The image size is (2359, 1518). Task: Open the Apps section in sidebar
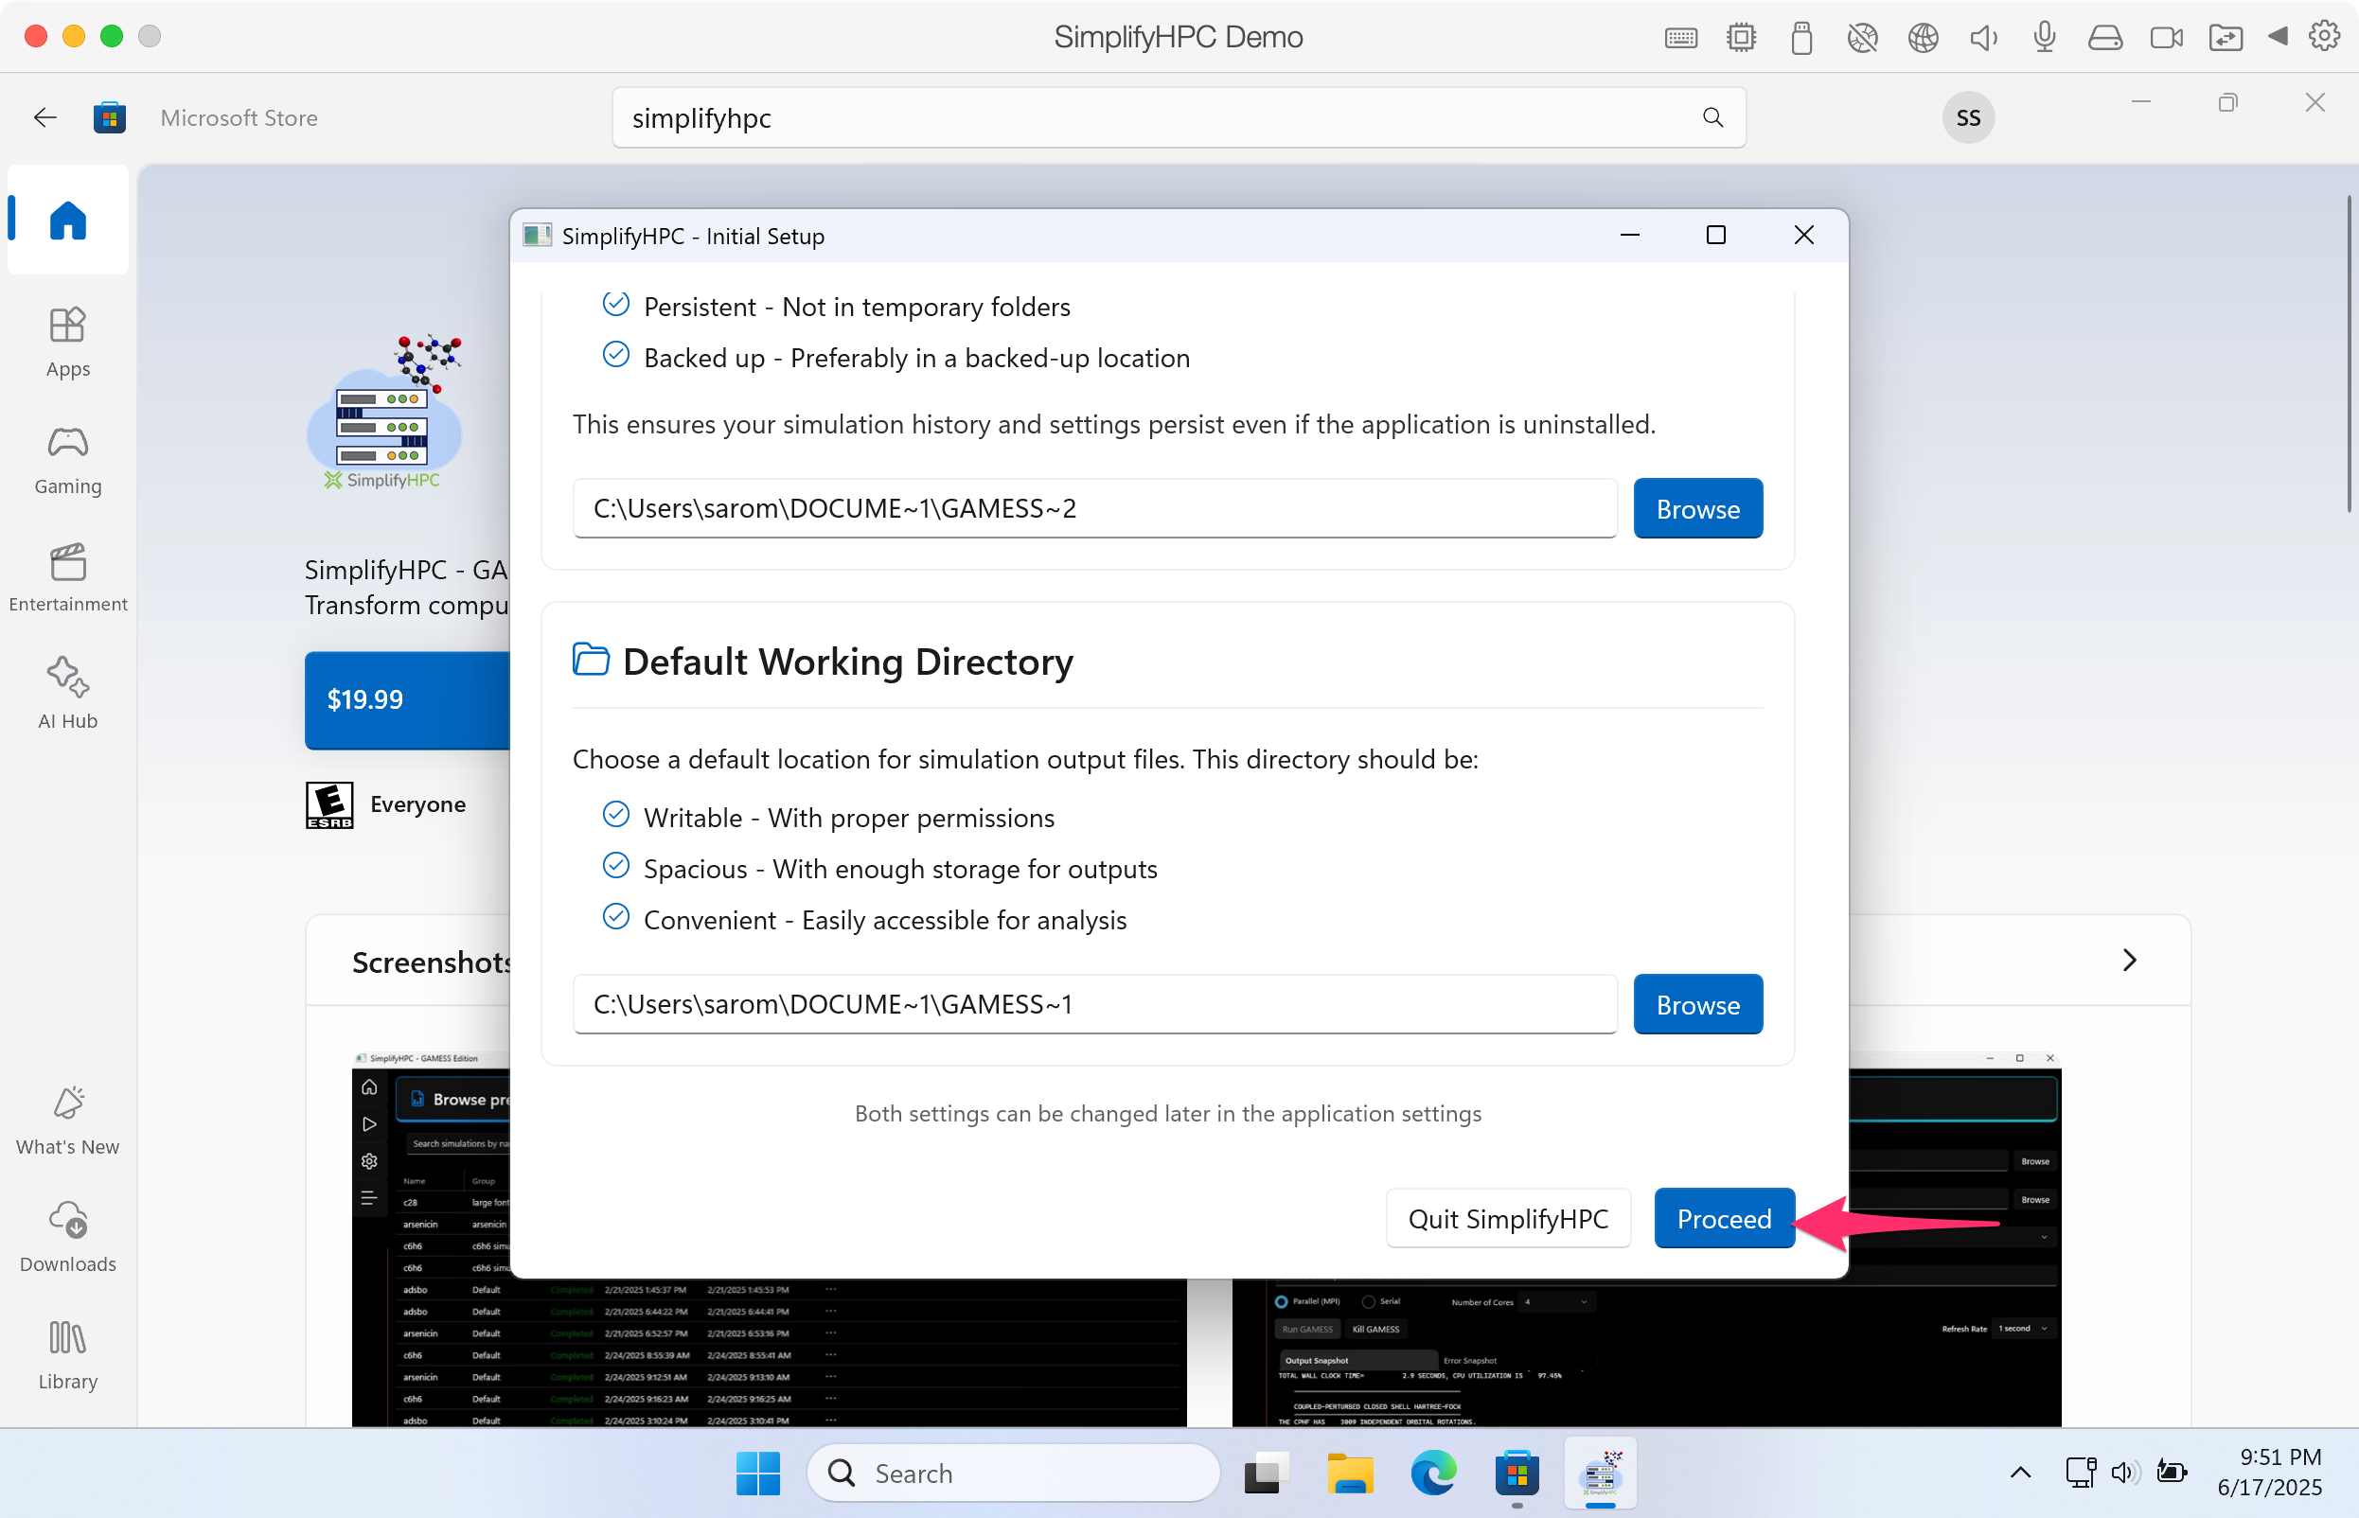(67, 340)
